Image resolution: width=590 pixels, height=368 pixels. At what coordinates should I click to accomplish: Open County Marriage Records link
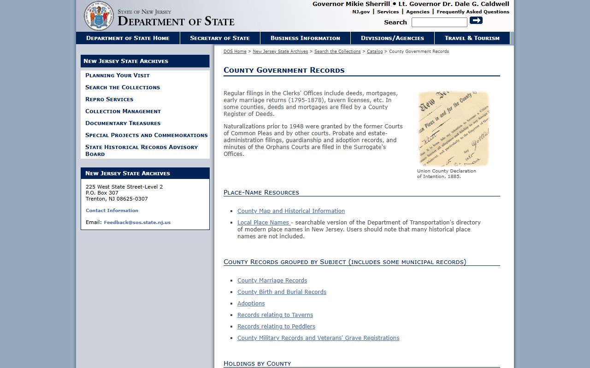tap(272, 281)
